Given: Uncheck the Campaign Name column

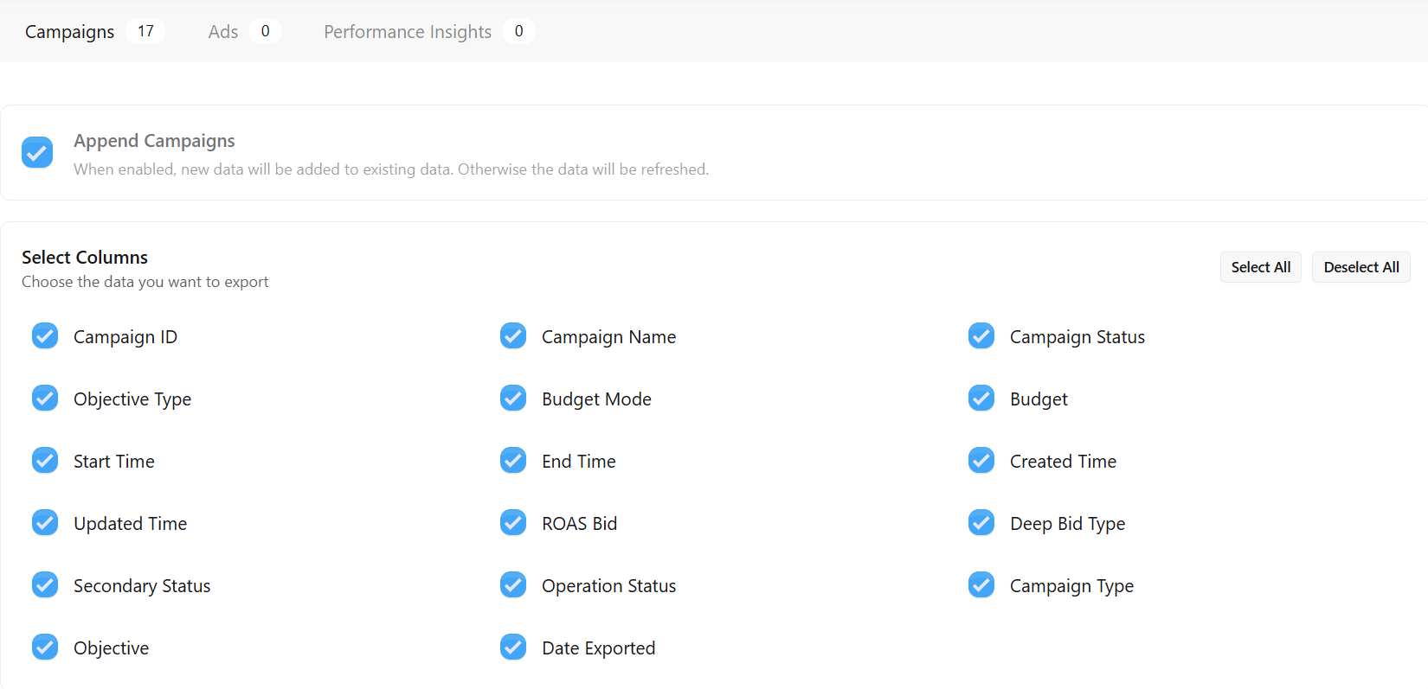Looking at the screenshot, I should coord(513,336).
